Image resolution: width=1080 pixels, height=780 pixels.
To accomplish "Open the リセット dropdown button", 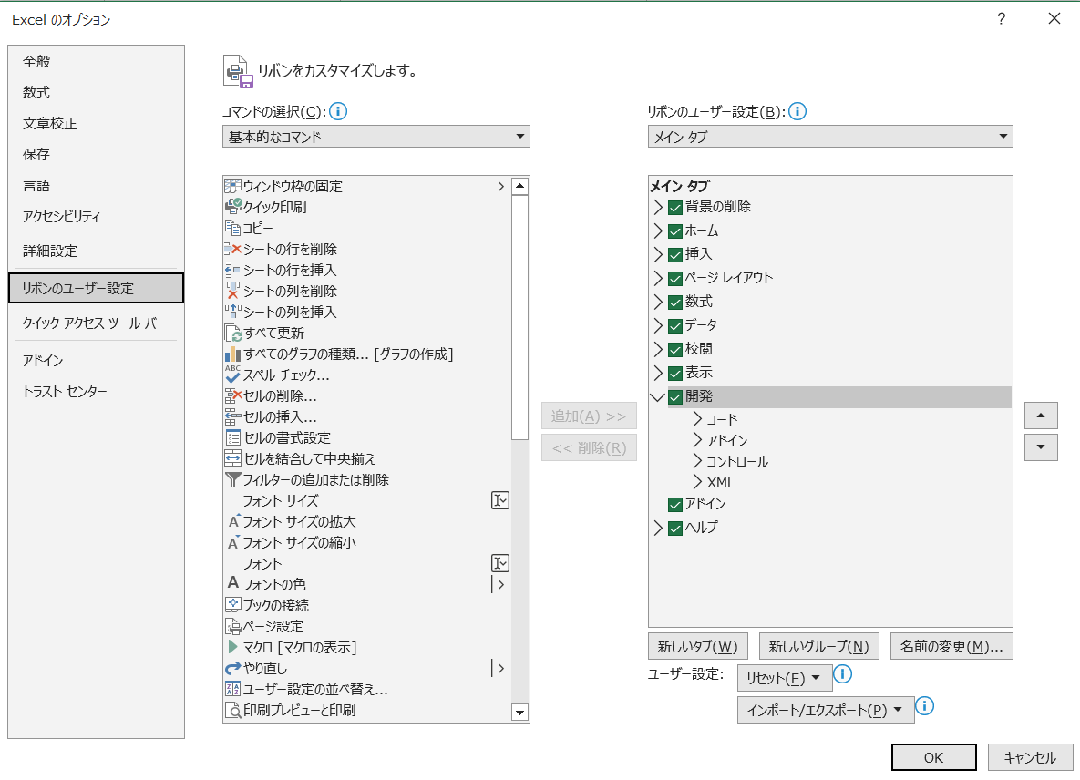I will pos(785,678).
